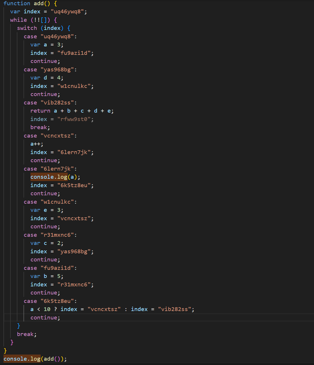
Task: Select the case "uq46ywq8": label
Action: pyautogui.click(x=50, y=37)
